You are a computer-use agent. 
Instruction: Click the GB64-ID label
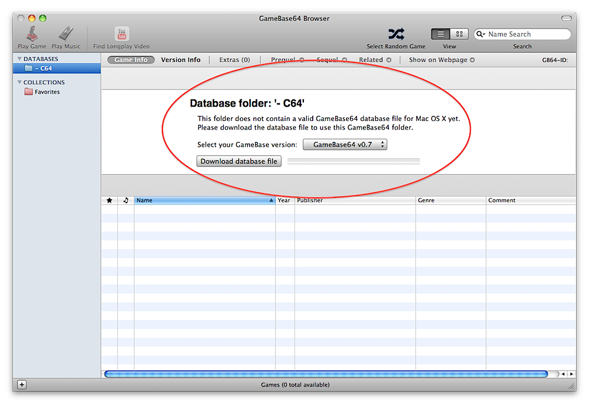(555, 60)
